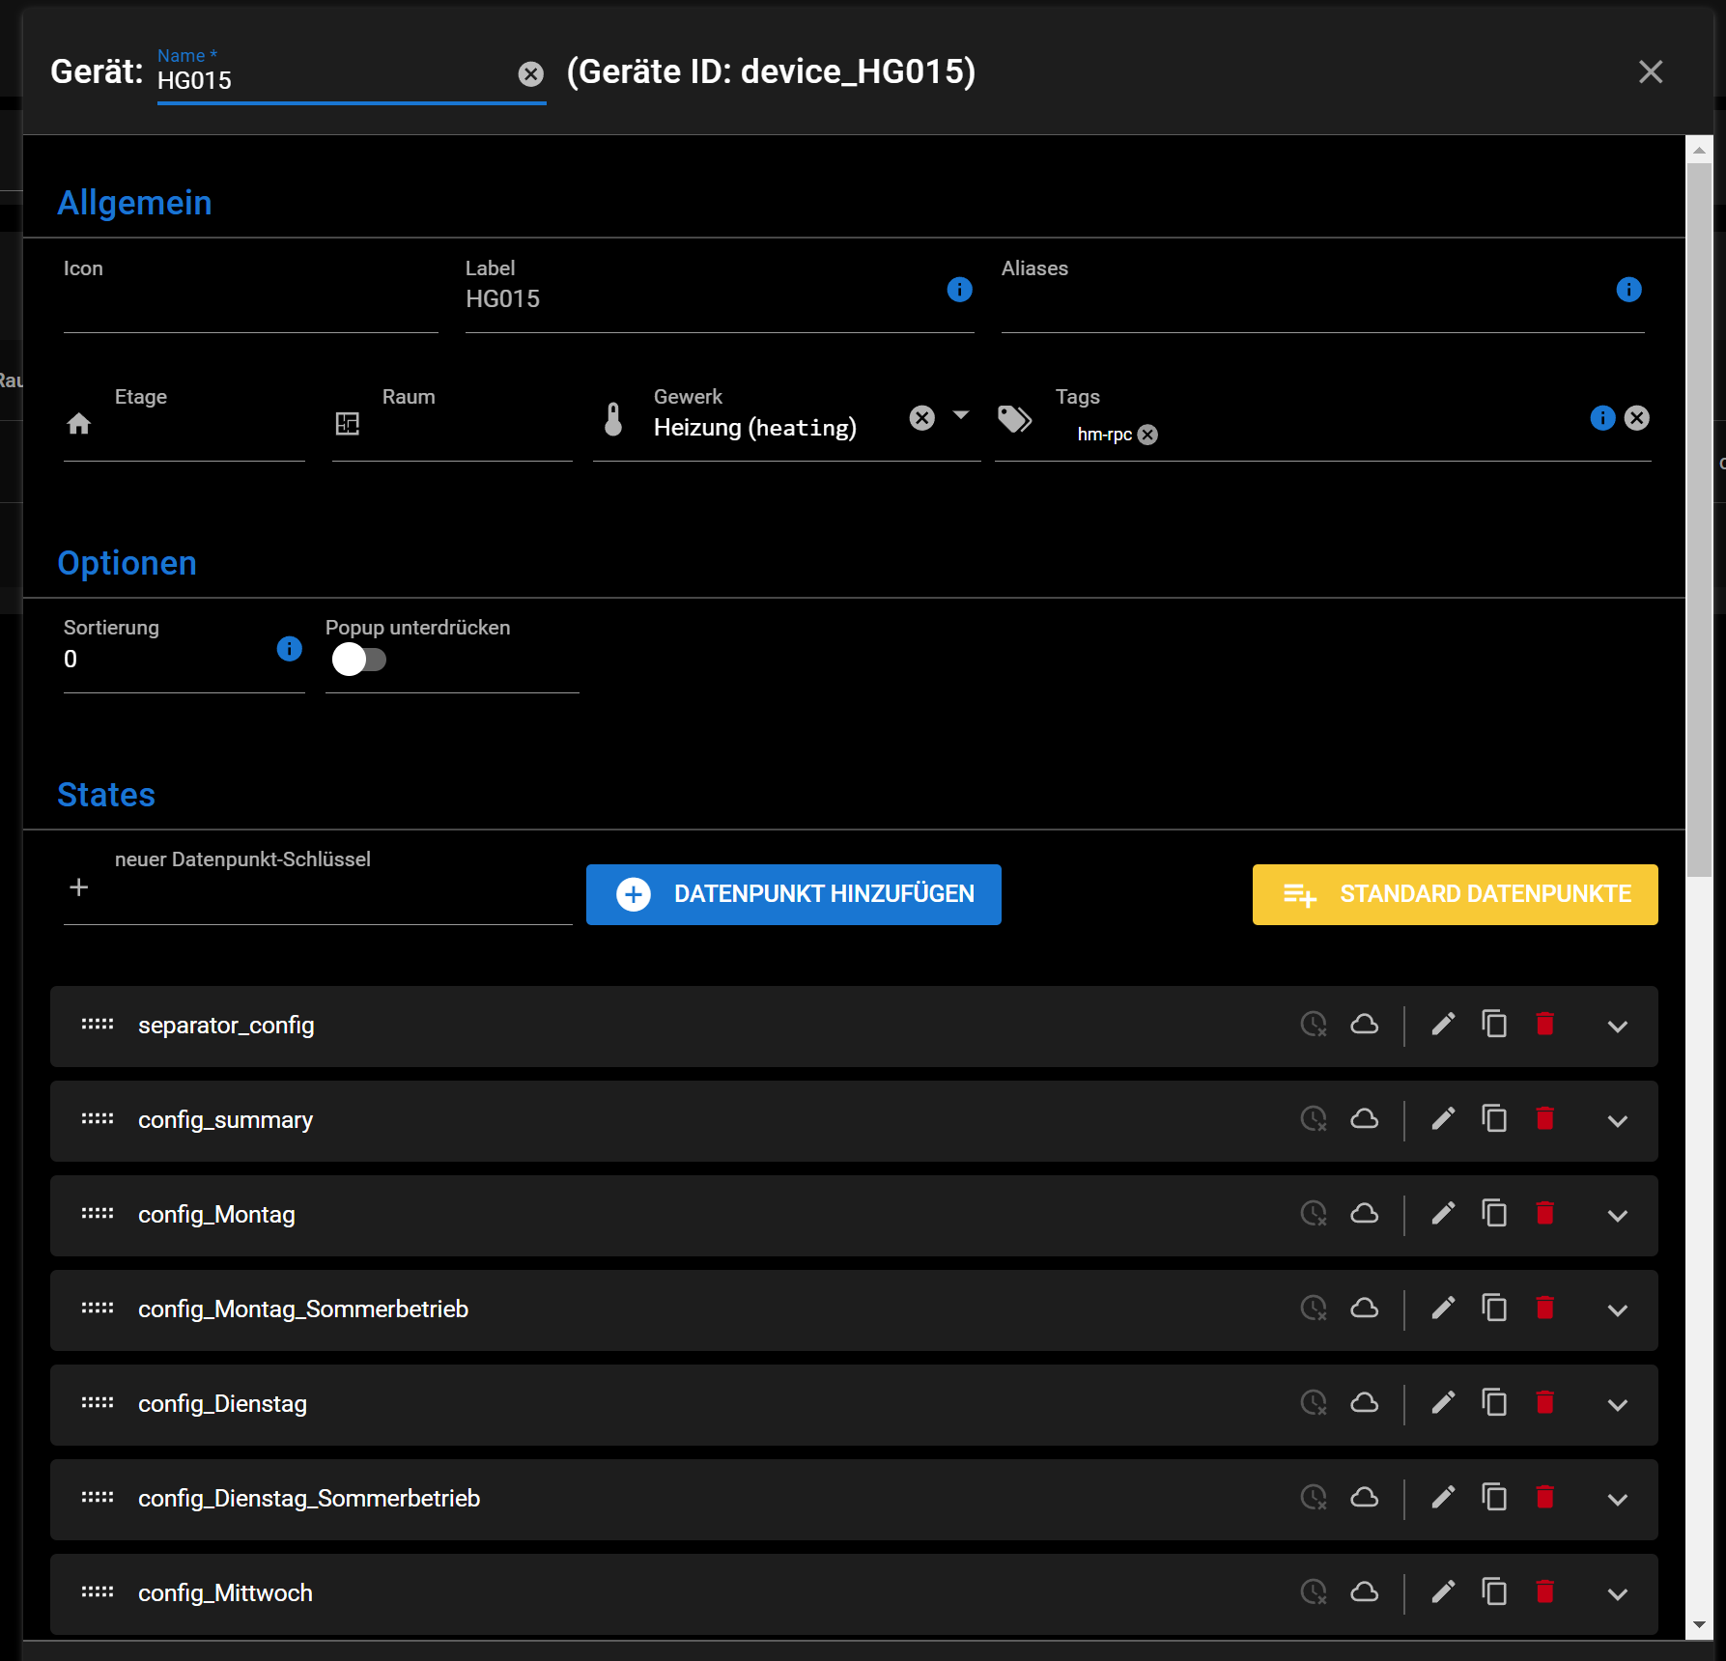Toggle history clock for config_summary
Viewport: 1726px width, 1661px height.
coord(1314,1118)
